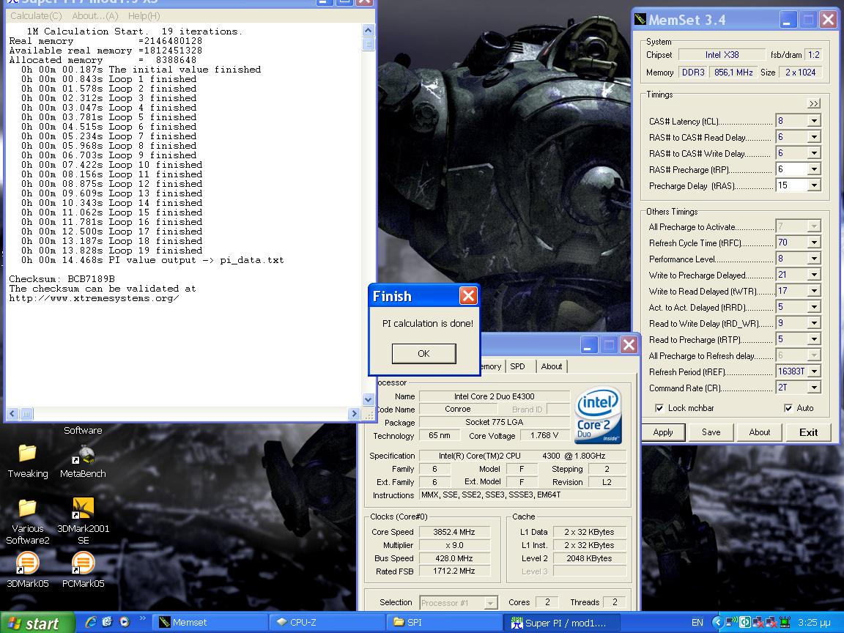Launch the MetaBench desktop shortcut
Viewport: 844px width, 633px height.
(x=82, y=461)
